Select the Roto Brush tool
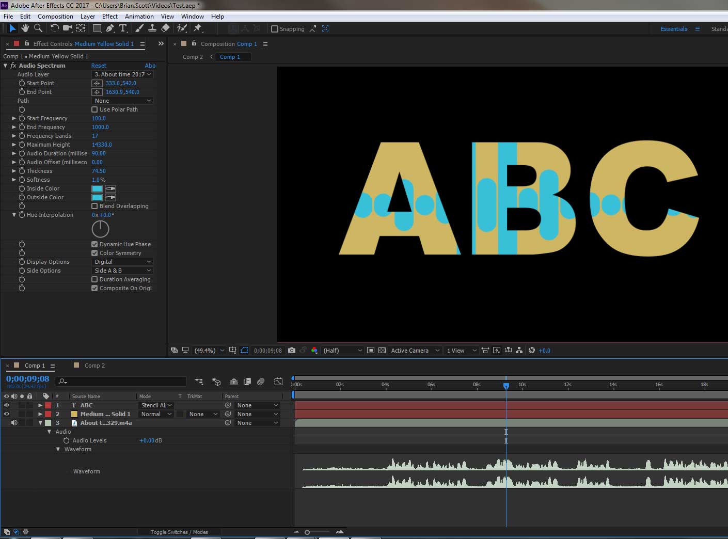728x539 pixels. 182,28
